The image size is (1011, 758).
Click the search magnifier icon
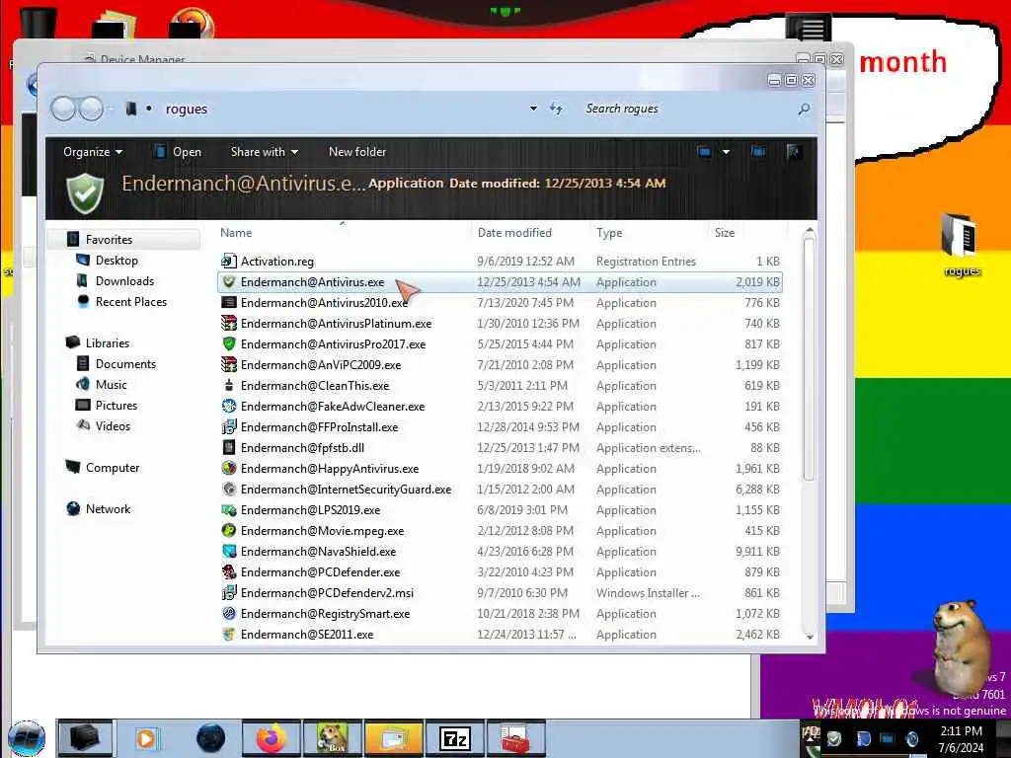click(x=804, y=109)
